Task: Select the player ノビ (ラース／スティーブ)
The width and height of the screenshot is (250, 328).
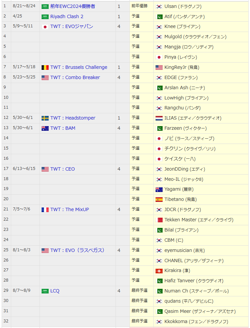Action: 189,139
